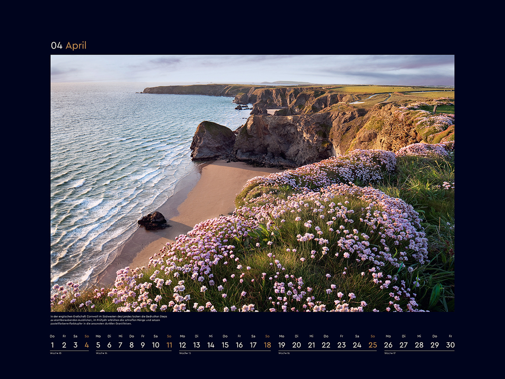Click the Woche 16 week label

tap(284, 353)
